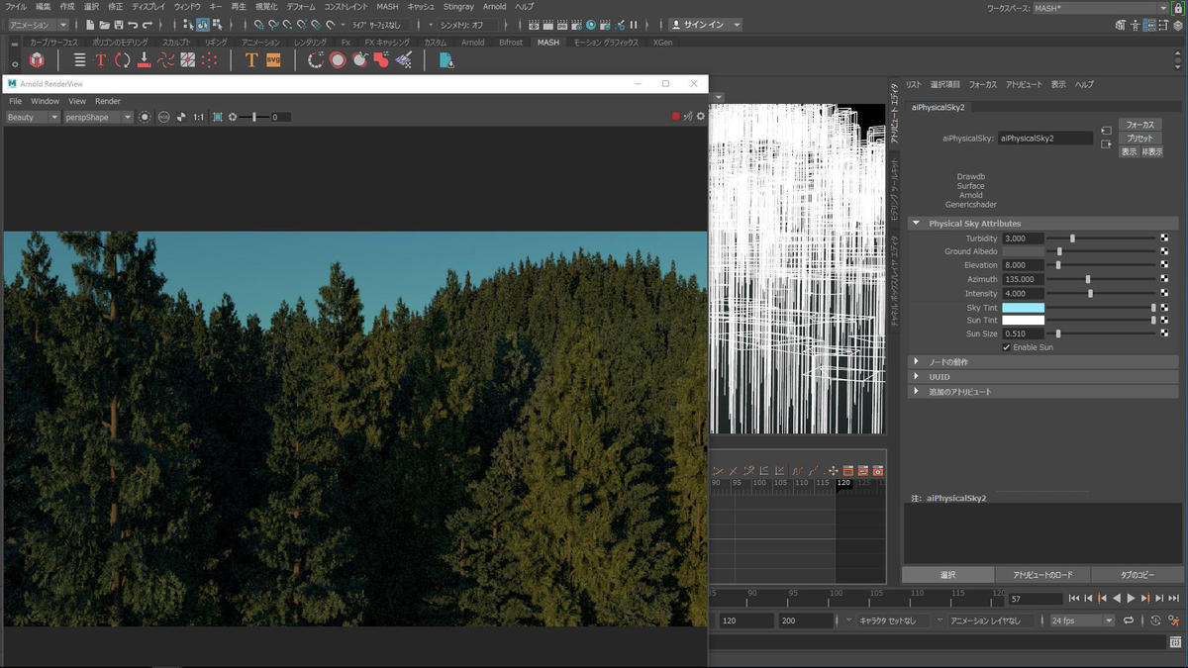Viewport: 1188px width, 668px height.
Task: Click the current frame field showing 57
Action: tap(1036, 599)
